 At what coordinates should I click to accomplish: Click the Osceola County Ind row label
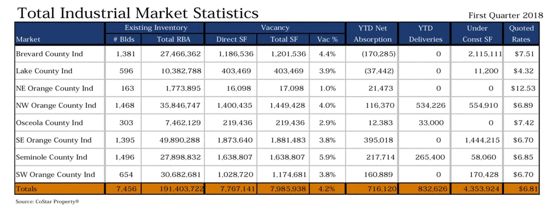pos(49,123)
